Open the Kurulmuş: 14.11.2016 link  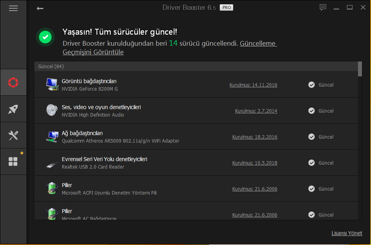(253, 85)
